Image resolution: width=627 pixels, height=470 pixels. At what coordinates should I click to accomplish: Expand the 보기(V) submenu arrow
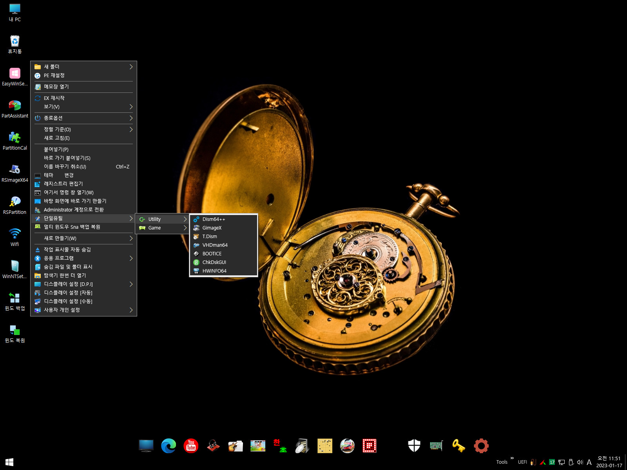tap(131, 107)
